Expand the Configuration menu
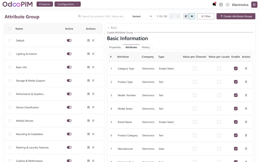The width and height of the screenshot is (260, 162). tap(68, 4)
